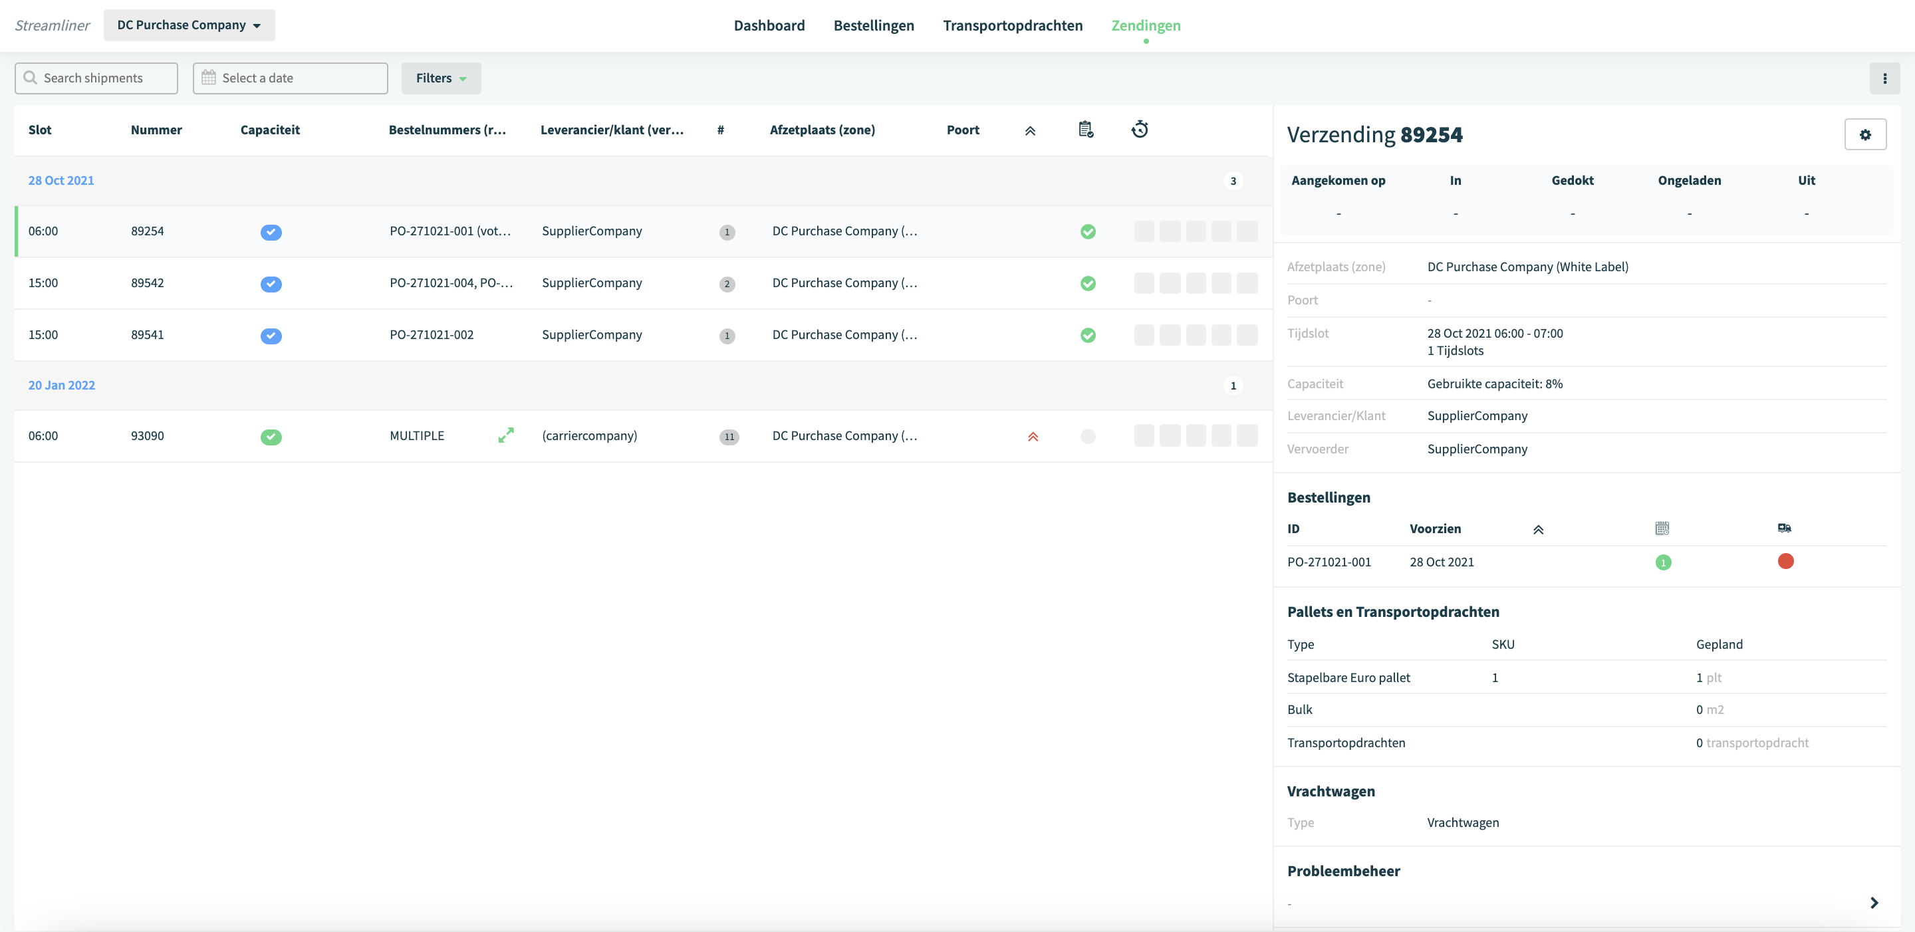
Task: Toggle the green capacity check for shipment 93090
Action: pyautogui.click(x=271, y=436)
